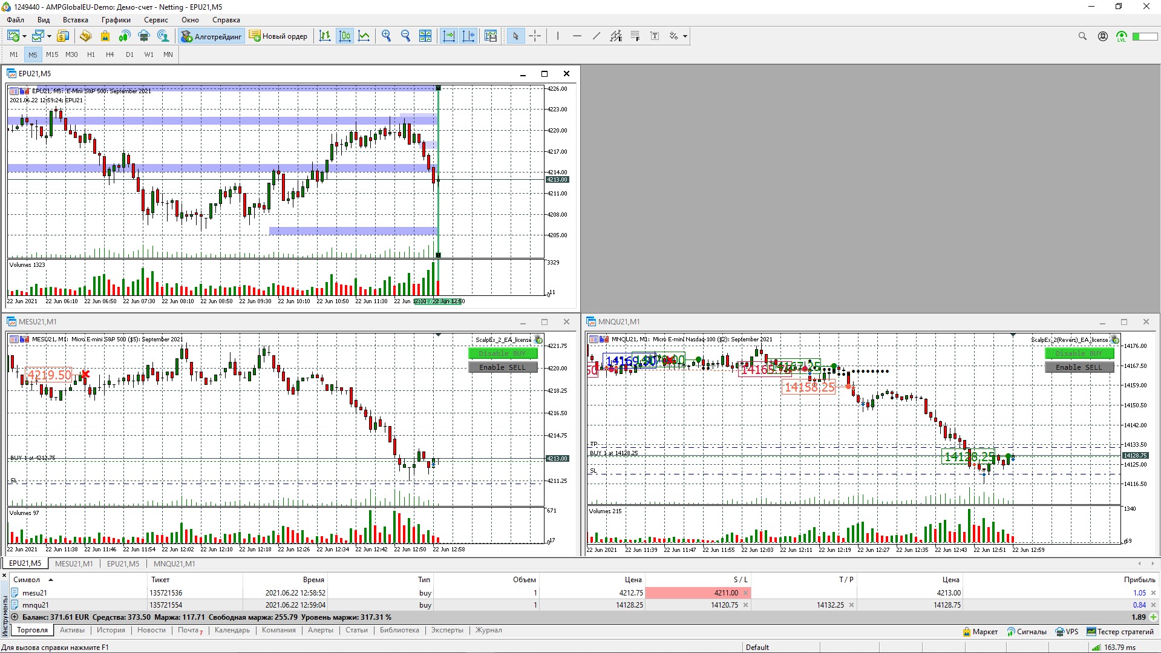
Task: Open the chart template save icon
Action: [491, 36]
